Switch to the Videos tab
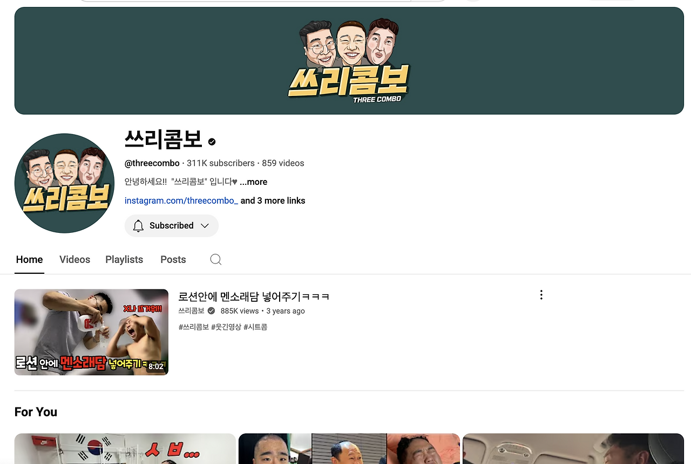 tap(74, 259)
